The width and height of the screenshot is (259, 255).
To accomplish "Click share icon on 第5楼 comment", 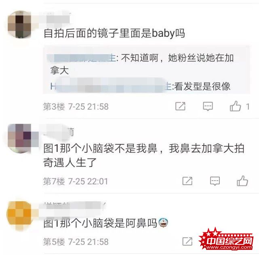I will pyautogui.click(x=187, y=241).
